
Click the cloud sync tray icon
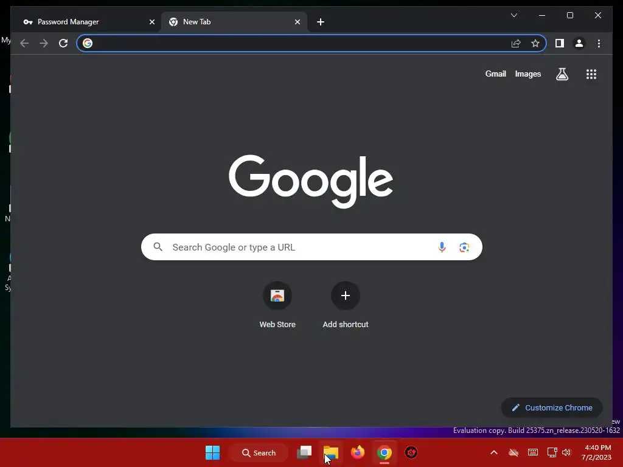513,452
